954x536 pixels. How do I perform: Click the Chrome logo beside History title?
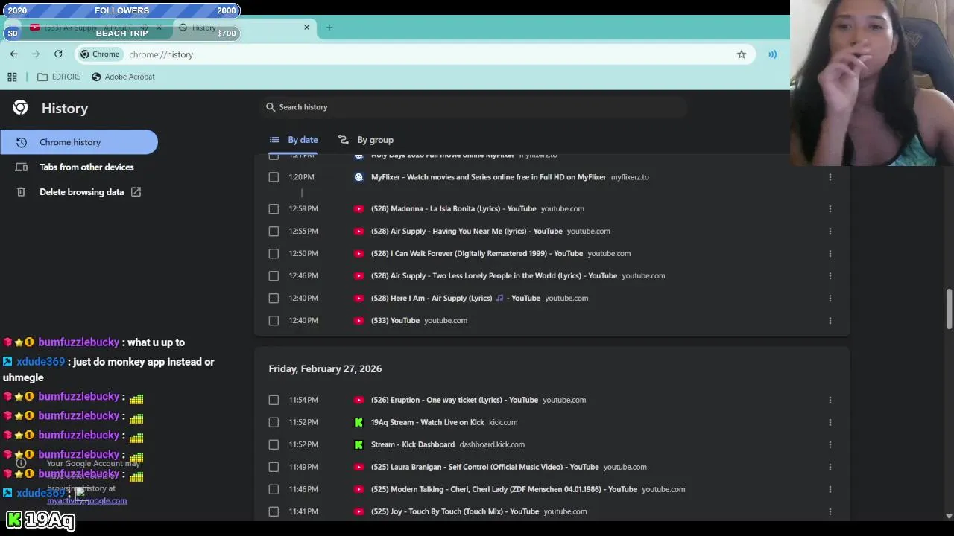coord(20,108)
